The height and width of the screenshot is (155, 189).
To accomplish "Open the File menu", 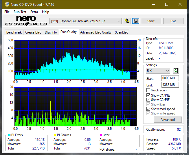I will pyautogui.click(x=7, y=12).
